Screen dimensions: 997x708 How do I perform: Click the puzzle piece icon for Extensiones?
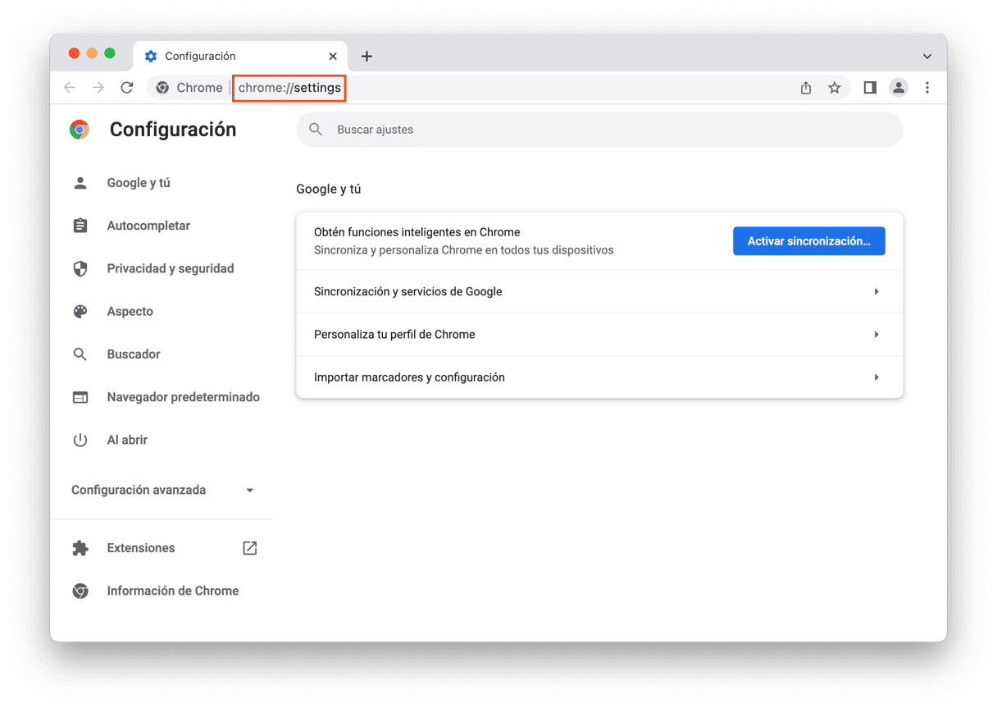(80, 548)
